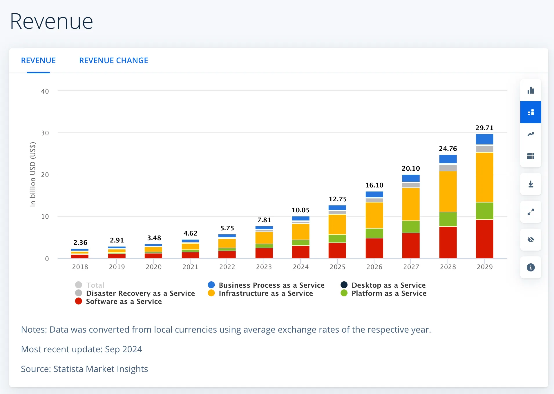Click the Infrastructure as a Service legend label
The height and width of the screenshot is (394, 554).
(x=266, y=293)
